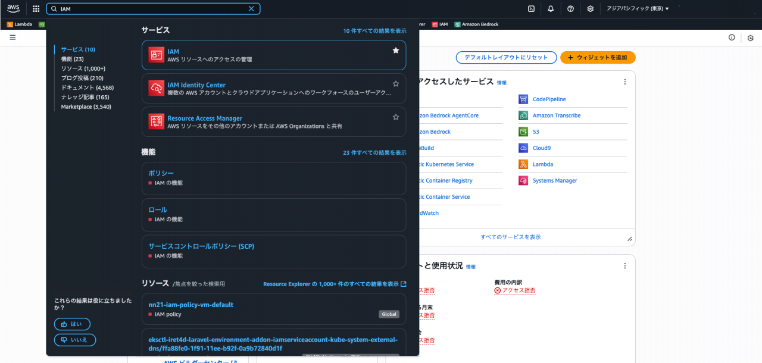The height and width of the screenshot is (363, 762).
Task: Click デフォルトレイアウトにリセット button
Action: click(506, 58)
